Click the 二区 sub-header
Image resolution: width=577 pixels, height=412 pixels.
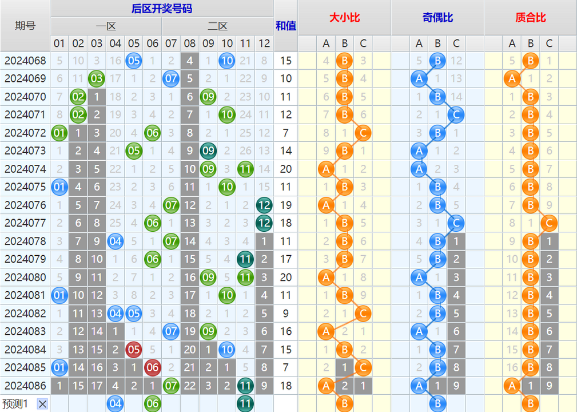click(x=217, y=26)
